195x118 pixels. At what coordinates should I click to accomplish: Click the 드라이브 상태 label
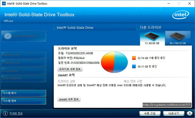(66, 81)
